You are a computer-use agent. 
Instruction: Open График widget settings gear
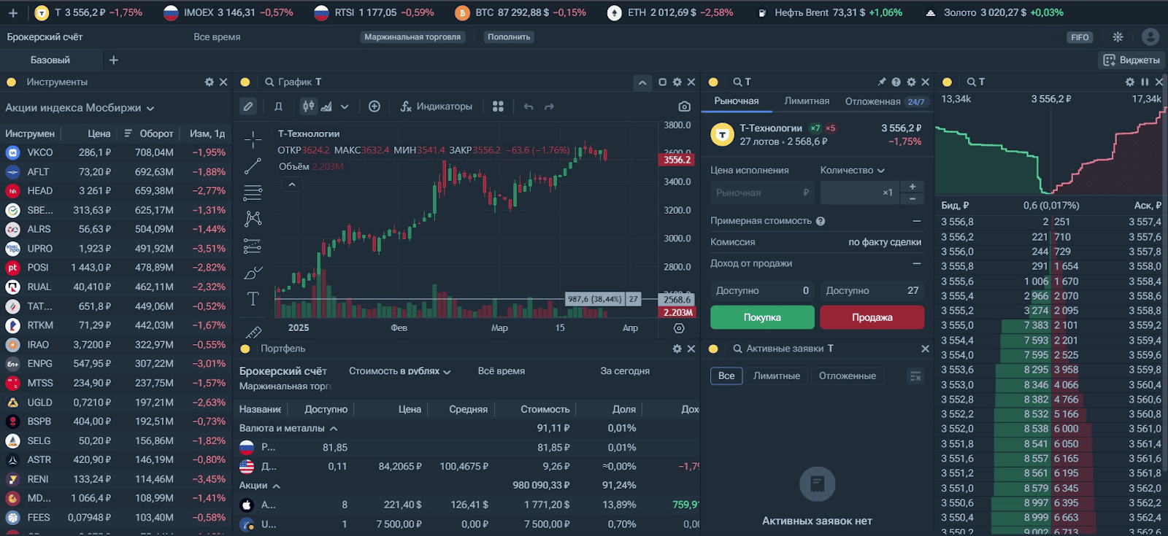(x=677, y=82)
